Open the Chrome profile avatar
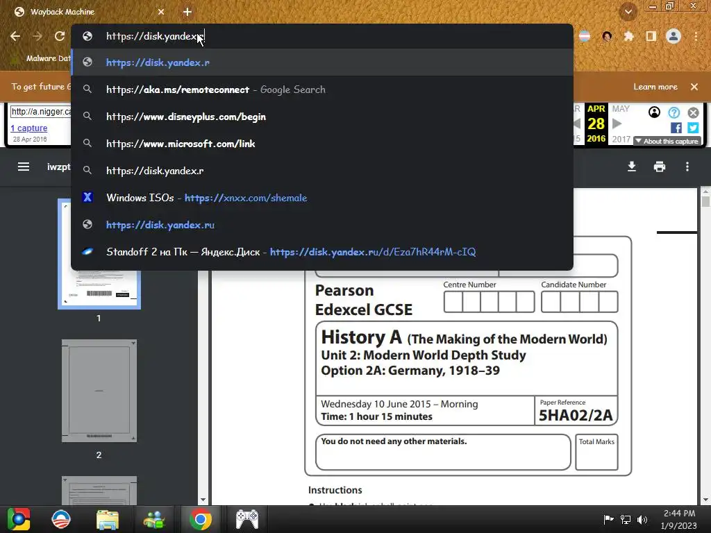 tap(674, 36)
